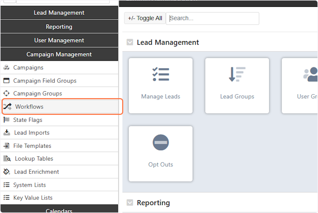Expand the Lead Management sidebar header
This screenshot has height=213, width=318.
click(59, 13)
